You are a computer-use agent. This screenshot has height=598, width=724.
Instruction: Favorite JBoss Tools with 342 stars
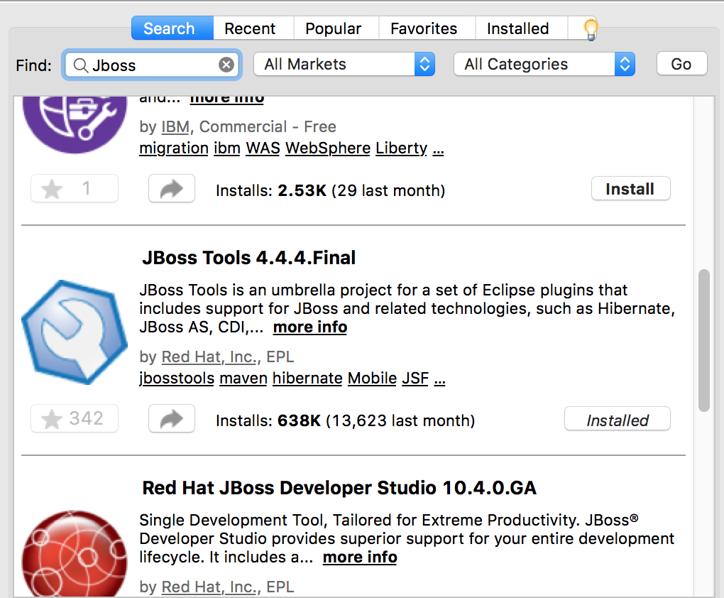[75, 418]
